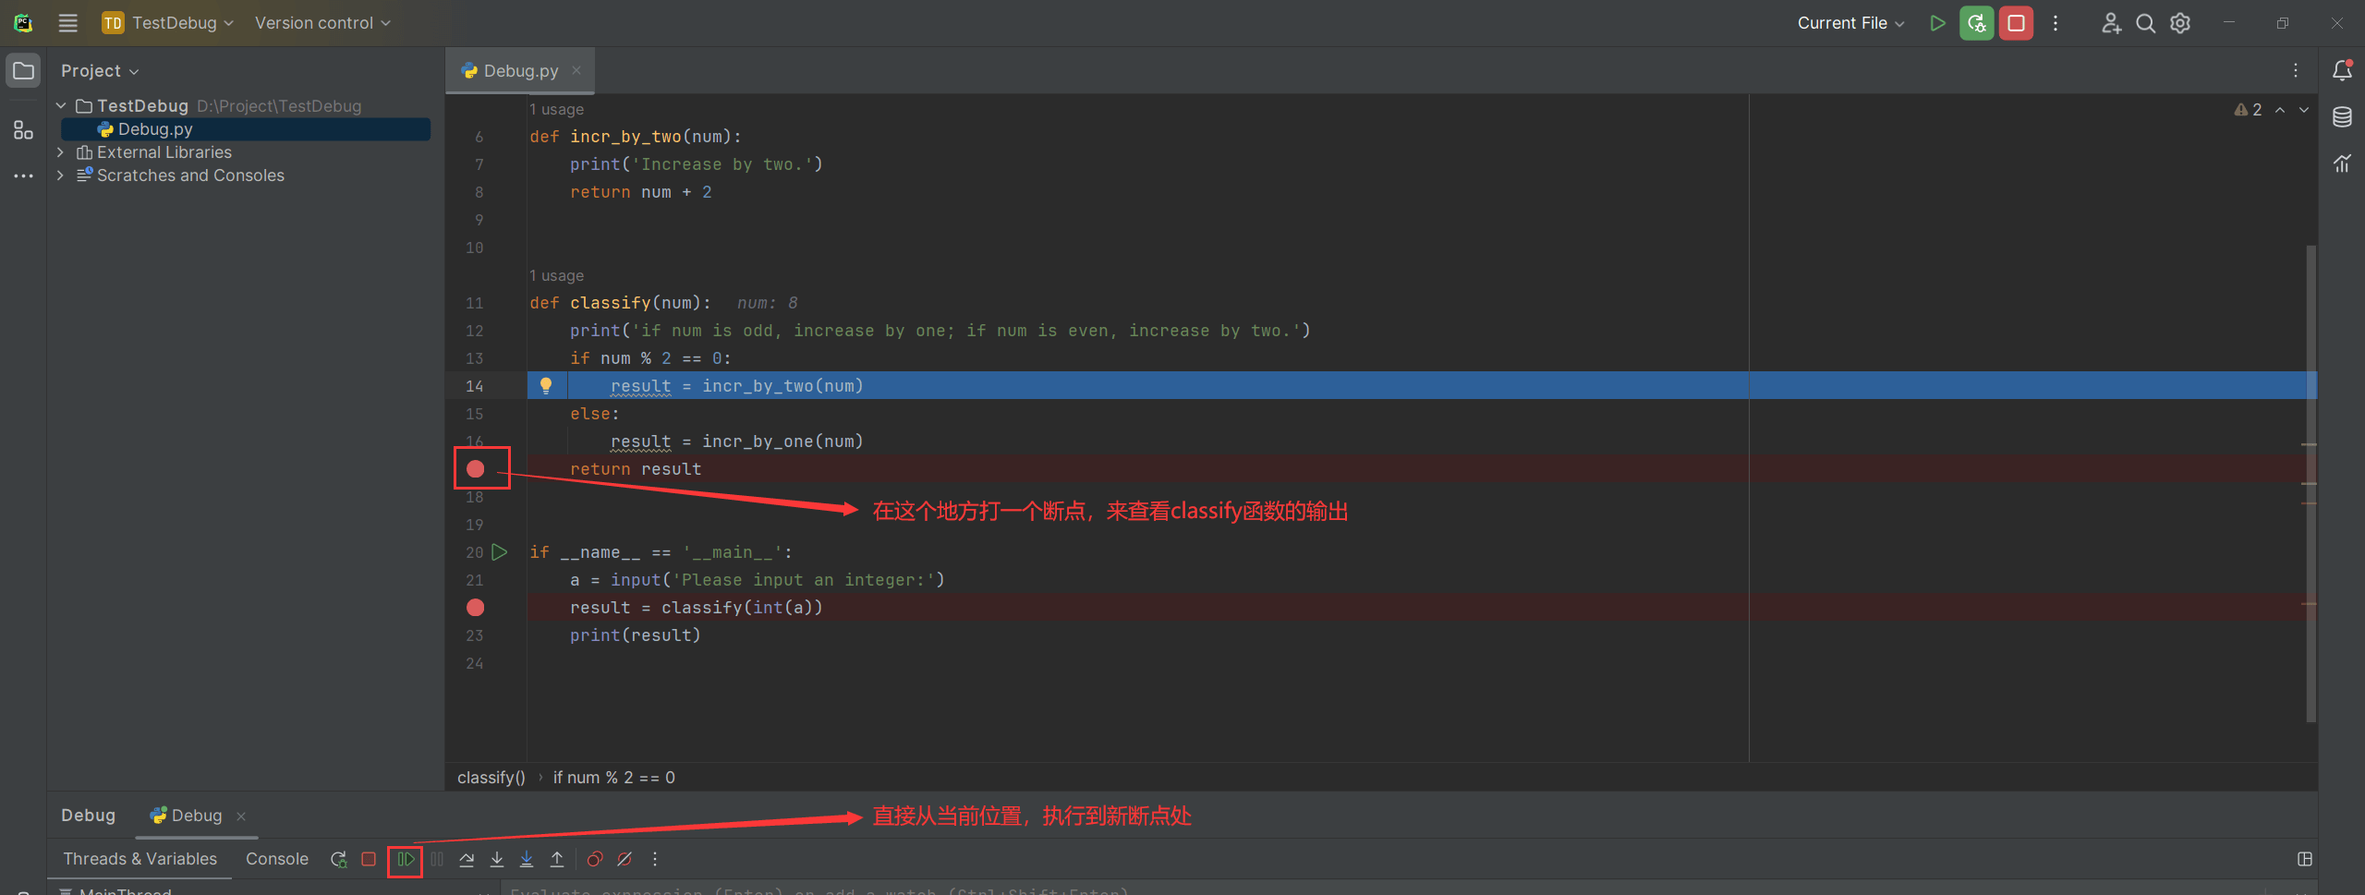
Task: Open Search Everywhere magnifier icon
Action: coord(2145,23)
